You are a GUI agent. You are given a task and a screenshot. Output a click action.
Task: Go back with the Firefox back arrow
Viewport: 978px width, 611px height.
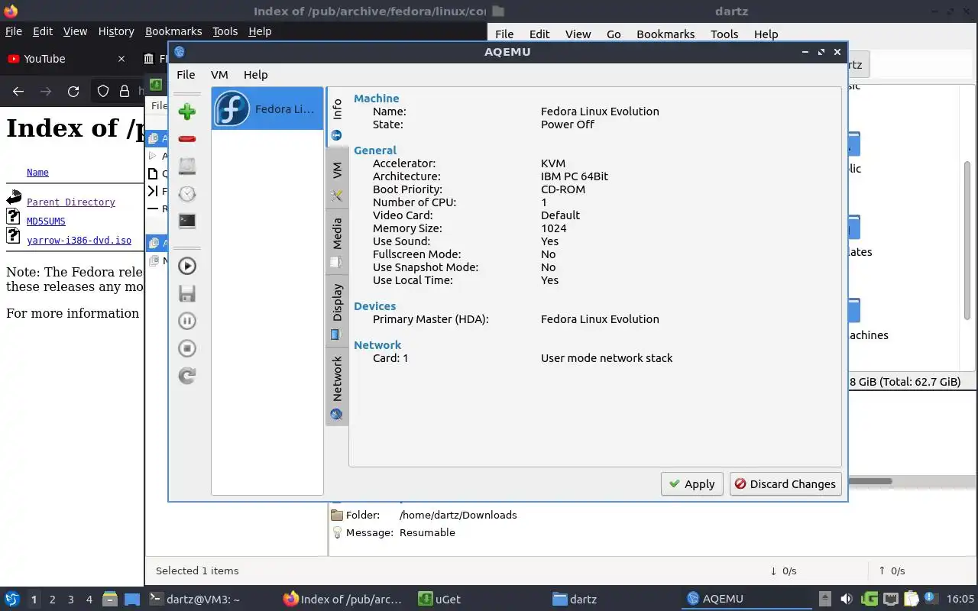point(18,92)
